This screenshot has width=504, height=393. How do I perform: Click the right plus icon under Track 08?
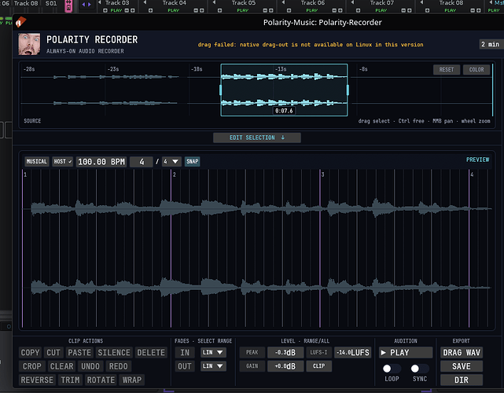pyautogui.click(x=478, y=10)
